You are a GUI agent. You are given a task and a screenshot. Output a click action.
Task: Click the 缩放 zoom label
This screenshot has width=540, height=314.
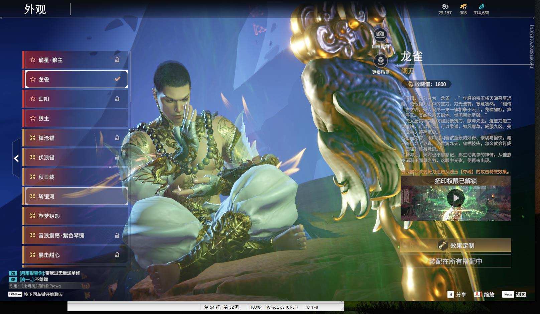point(489,294)
